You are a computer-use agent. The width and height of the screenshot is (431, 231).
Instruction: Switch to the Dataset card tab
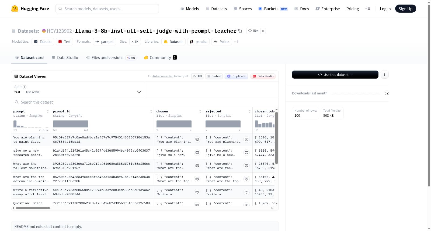29,57
